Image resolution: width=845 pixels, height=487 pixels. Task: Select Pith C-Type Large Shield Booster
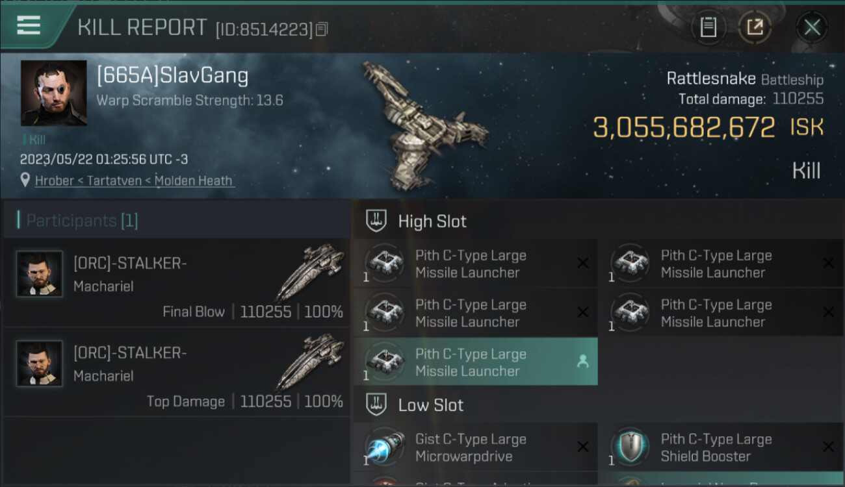[721, 447]
